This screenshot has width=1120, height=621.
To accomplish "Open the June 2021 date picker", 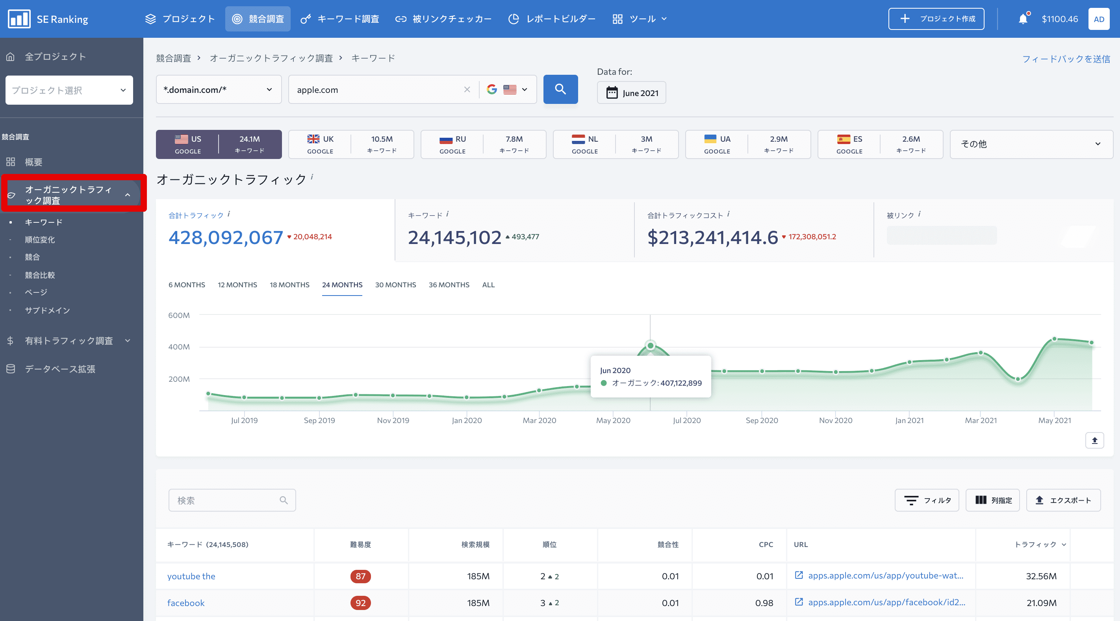I will click(631, 92).
